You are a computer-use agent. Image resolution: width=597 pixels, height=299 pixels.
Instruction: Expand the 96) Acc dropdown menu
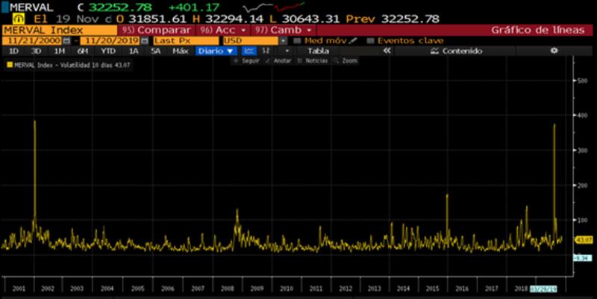[221, 30]
